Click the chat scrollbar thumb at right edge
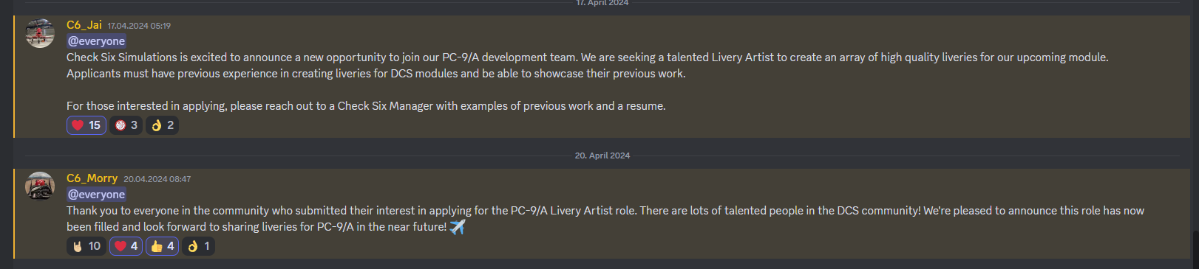Image resolution: width=1199 pixels, height=269 pixels. 1195,251
